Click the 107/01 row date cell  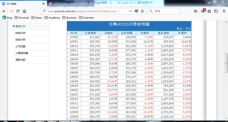[74, 41]
